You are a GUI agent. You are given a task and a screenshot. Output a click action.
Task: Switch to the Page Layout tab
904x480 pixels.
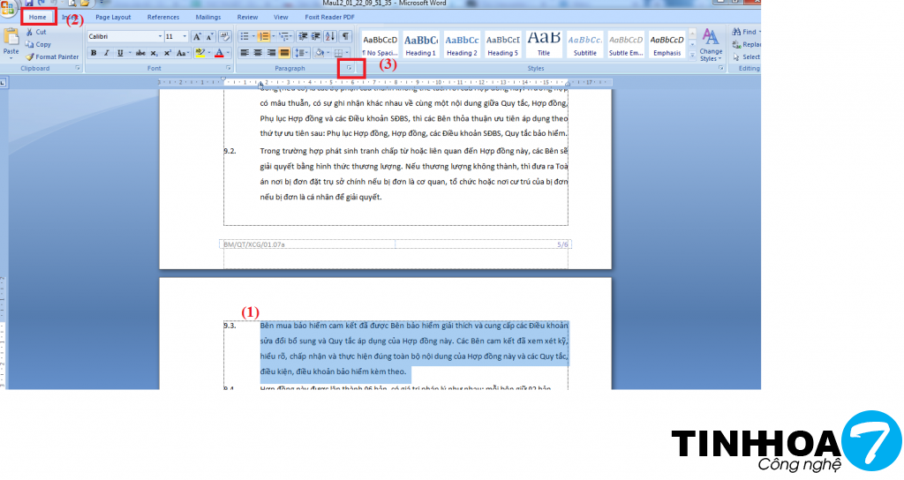pos(113,17)
